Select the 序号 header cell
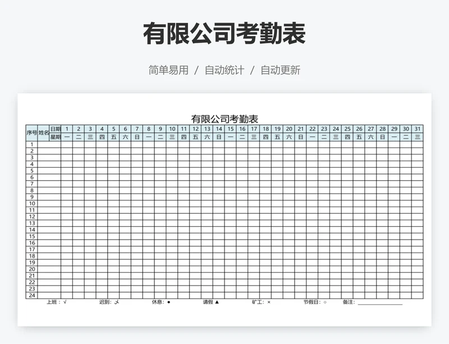The width and height of the screenshot is (449, 344). point(32,133)
